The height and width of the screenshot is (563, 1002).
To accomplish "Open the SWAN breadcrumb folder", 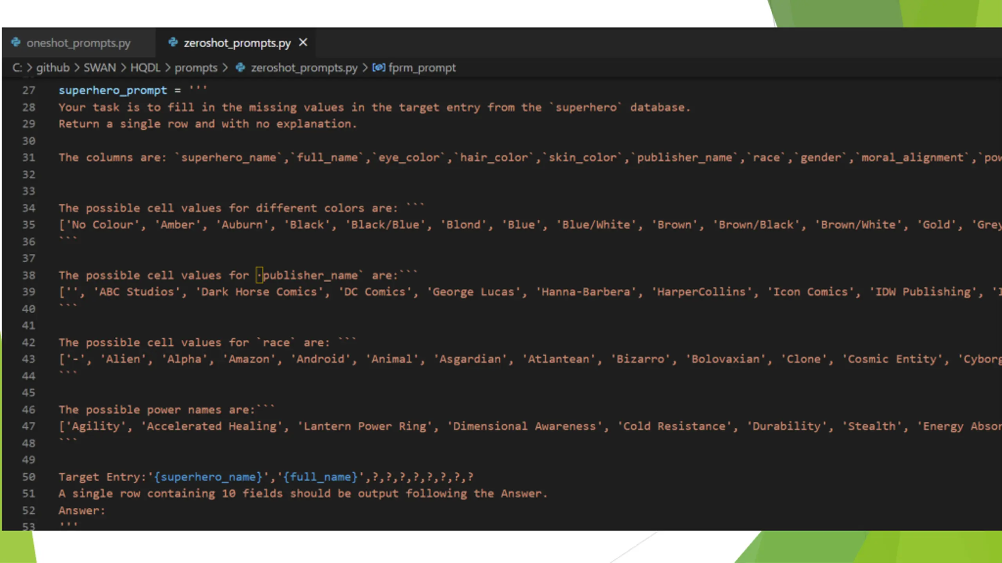I will 100,68.
